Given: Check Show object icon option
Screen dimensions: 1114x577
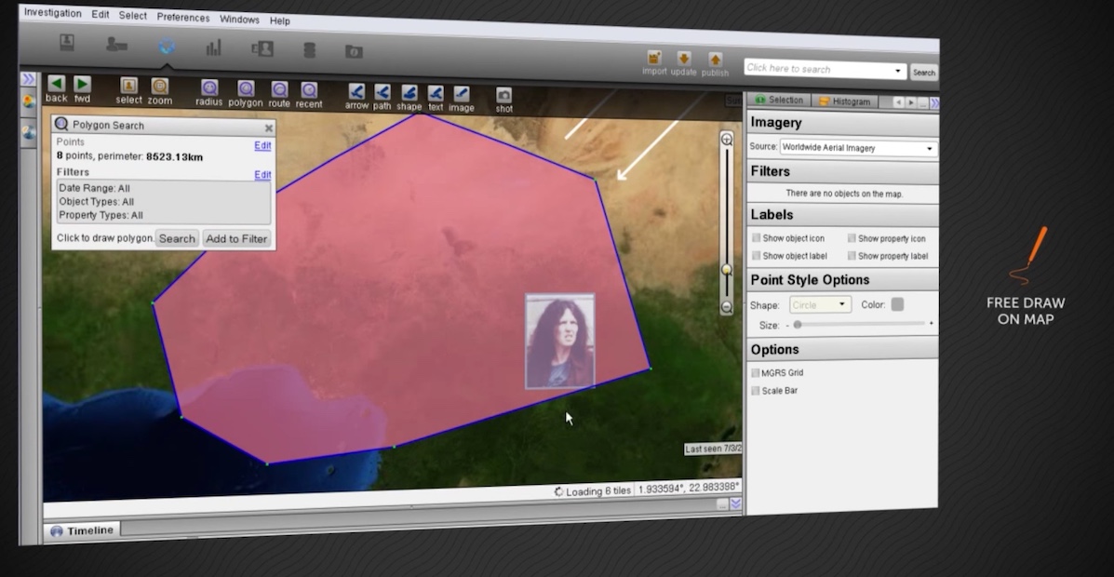Looking at the screenshot, I should pyautogui.click(x=756, y=238).
